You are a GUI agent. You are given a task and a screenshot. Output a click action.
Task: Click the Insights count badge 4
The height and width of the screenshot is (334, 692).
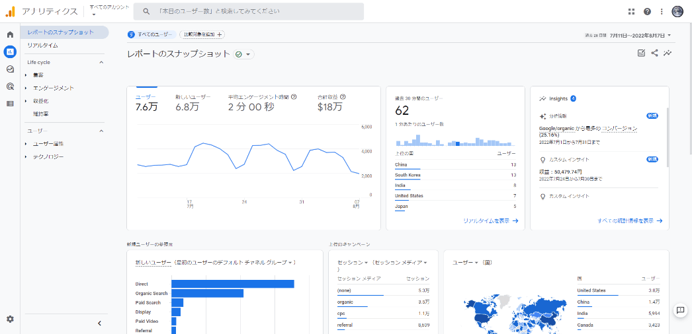click(573, 98)
